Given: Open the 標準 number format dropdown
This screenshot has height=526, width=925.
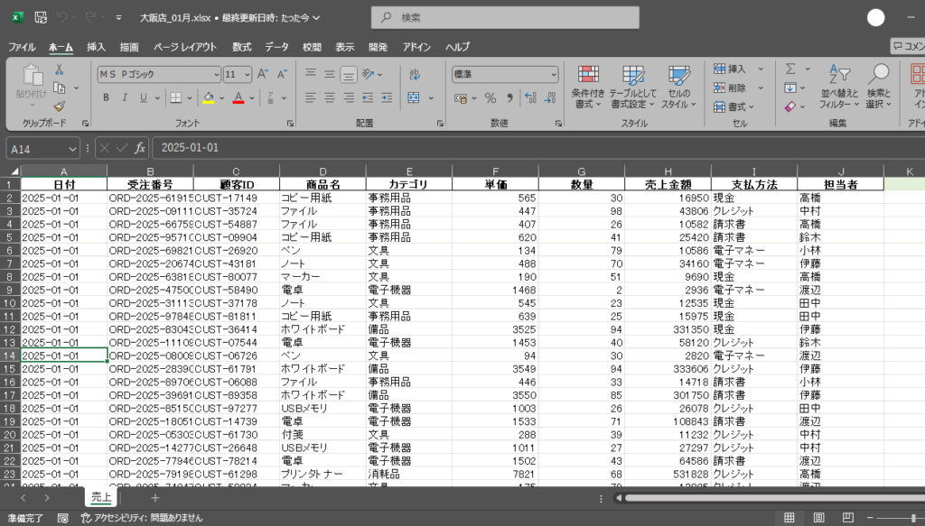Looking at the screenshot, I should [x=554, y=74].
